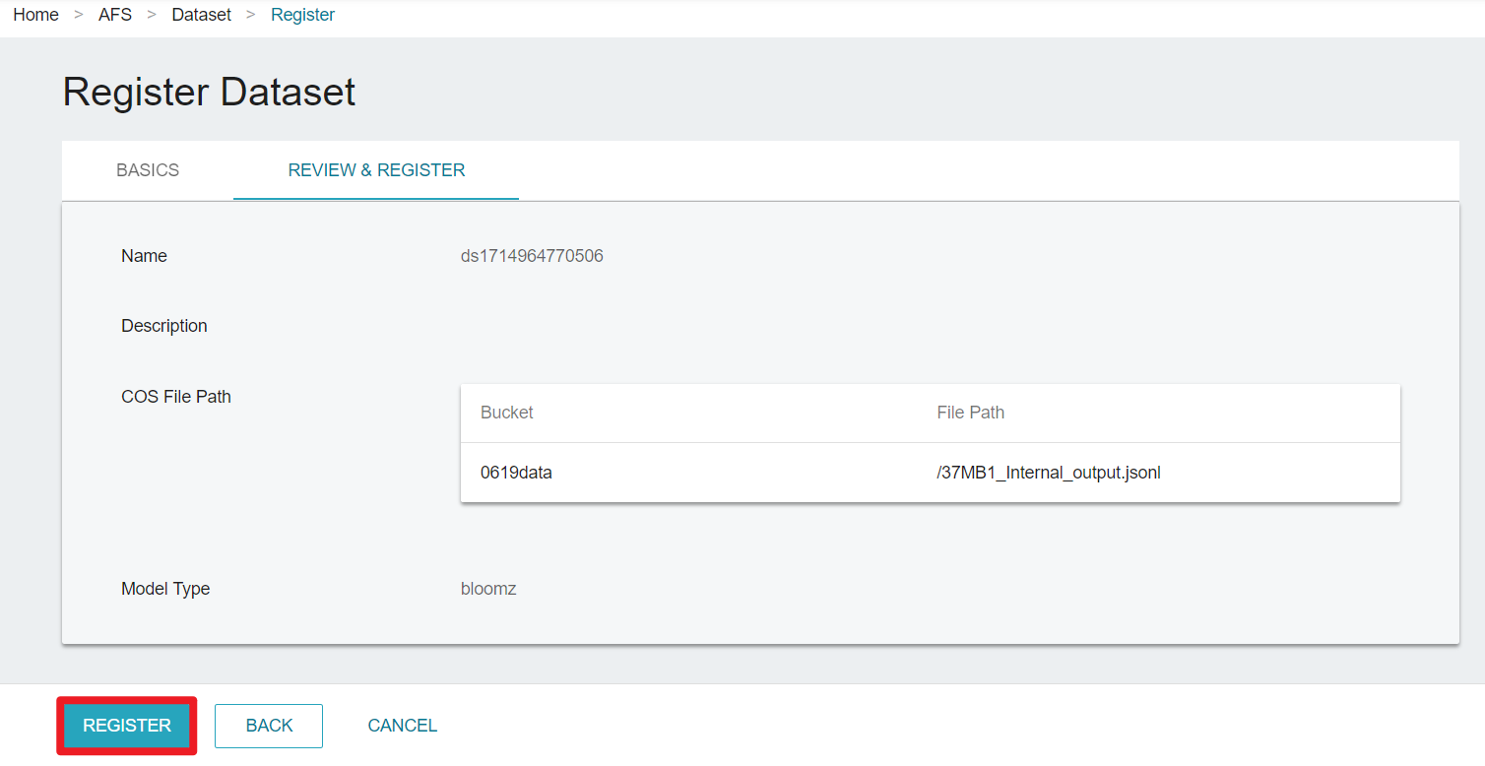
Task: Click the BACK button
Action: [x=269, y=726]
